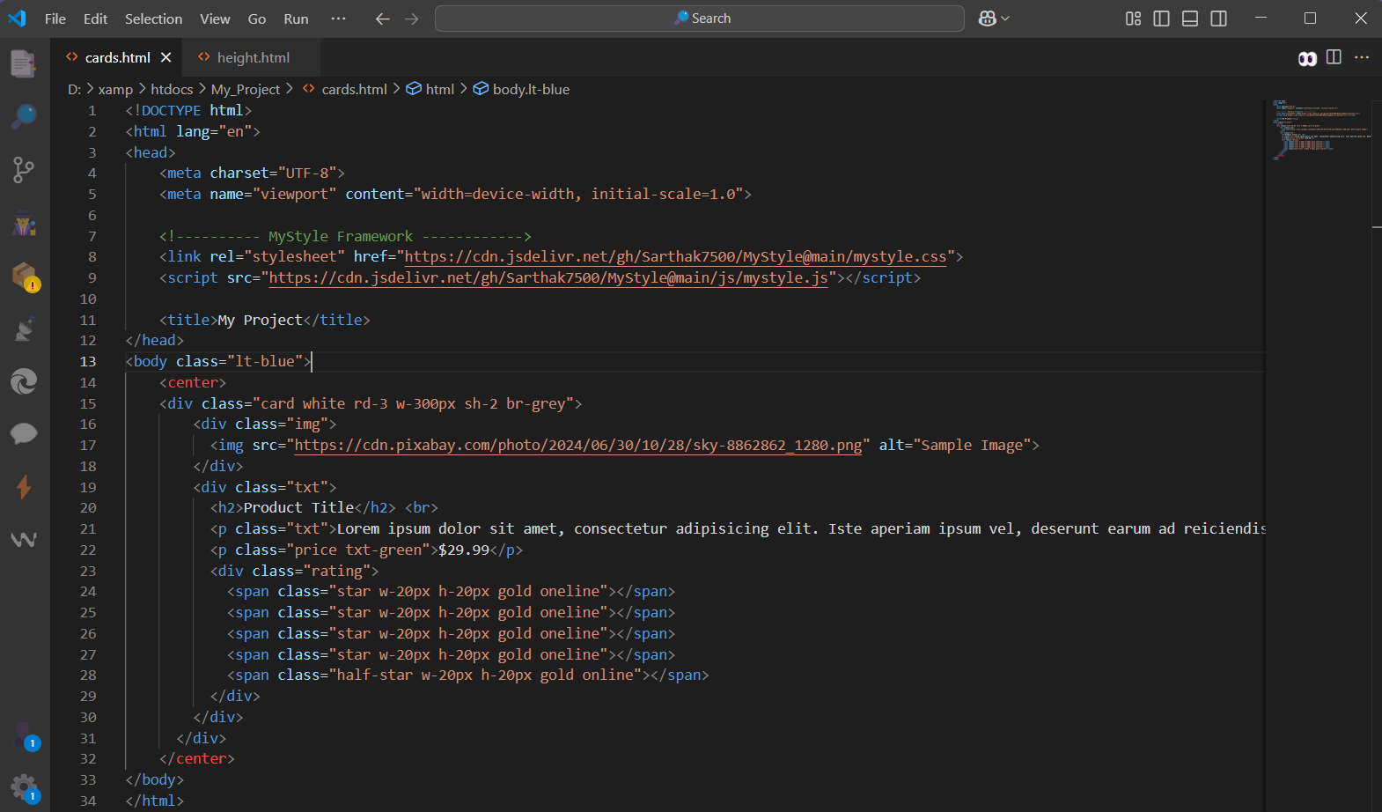Expand the Copilot dropdown arrow in title bar
Viewport: 1382px width, 812px height.
(1005, 18)
